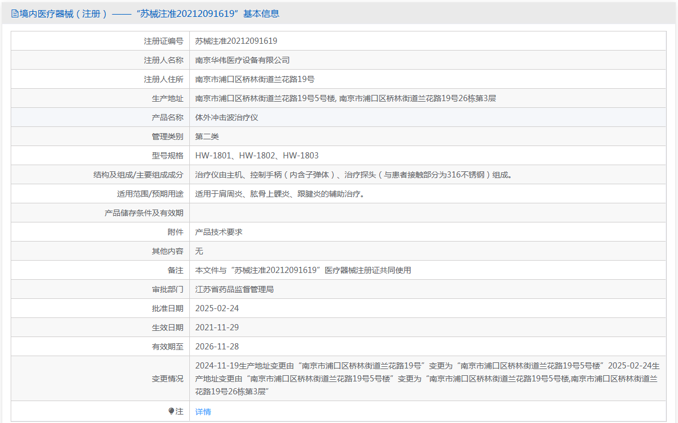Click the 变更情况 label
This screenshot has width=678, height=423.
click(x=167, y=379)
